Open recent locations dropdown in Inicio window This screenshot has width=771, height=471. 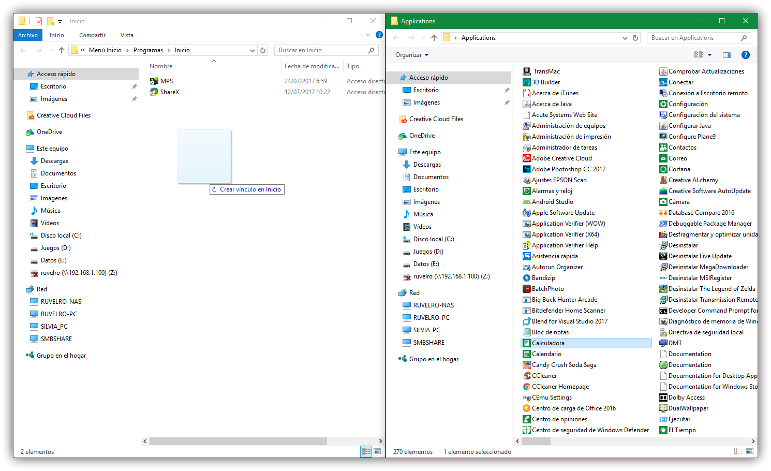coord(51,50)
